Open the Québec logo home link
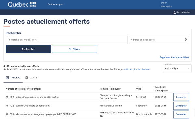This screenshot has height=119, width=195. click(22, 4)
